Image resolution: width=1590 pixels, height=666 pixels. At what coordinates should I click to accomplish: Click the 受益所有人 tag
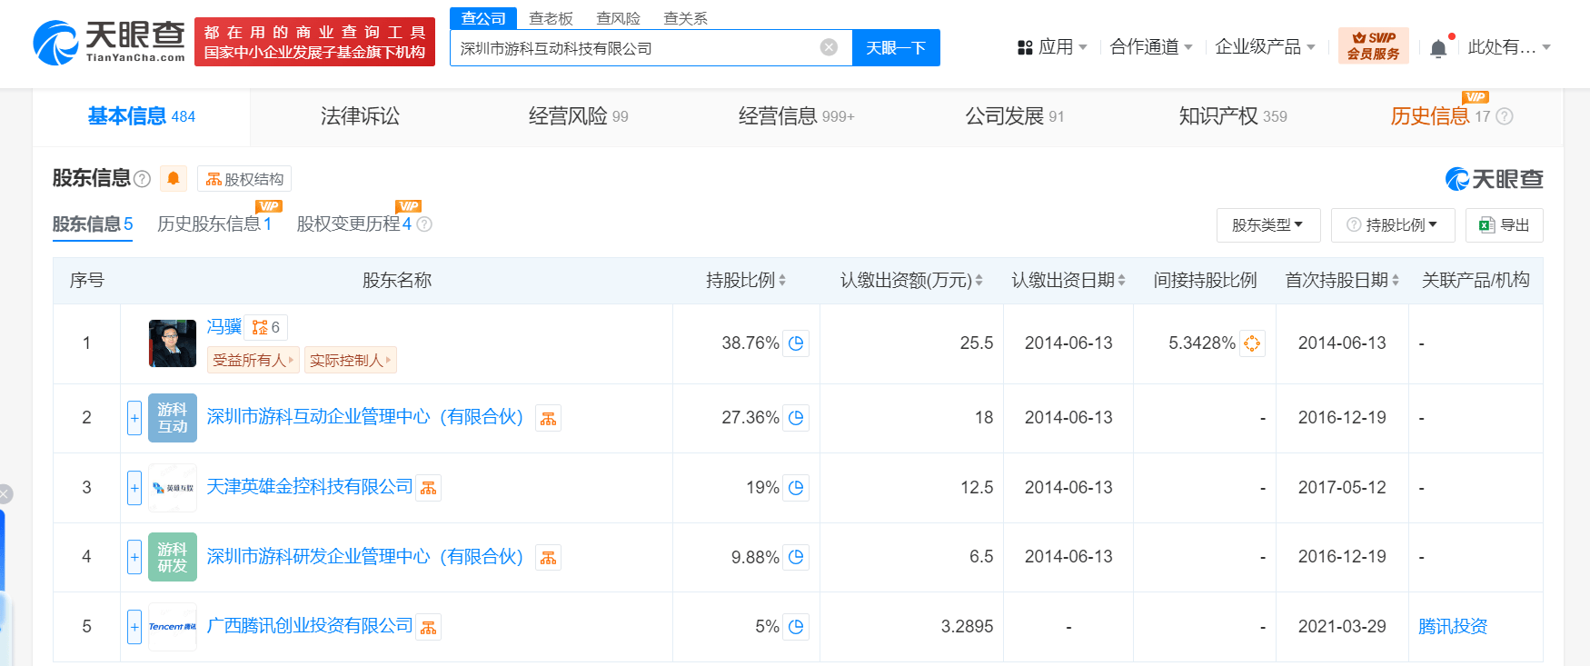(253, 361)
